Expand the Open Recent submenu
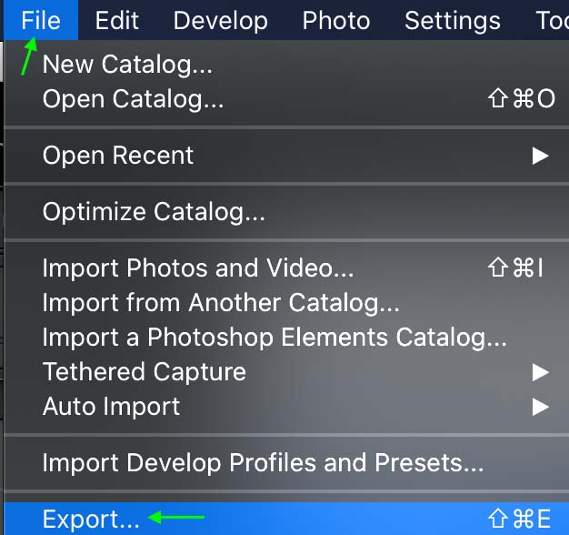569x535 pixels. [x=286, y=156]
